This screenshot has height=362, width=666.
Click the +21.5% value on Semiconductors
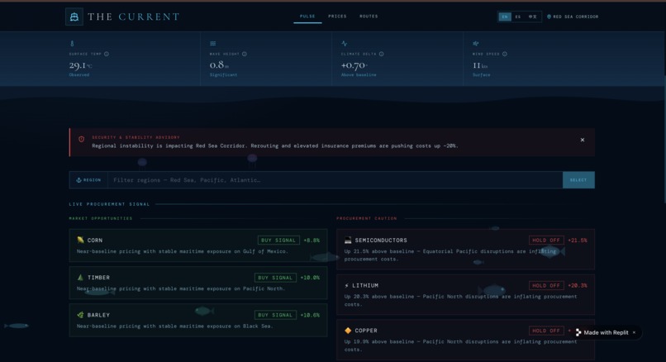(578, 240)
